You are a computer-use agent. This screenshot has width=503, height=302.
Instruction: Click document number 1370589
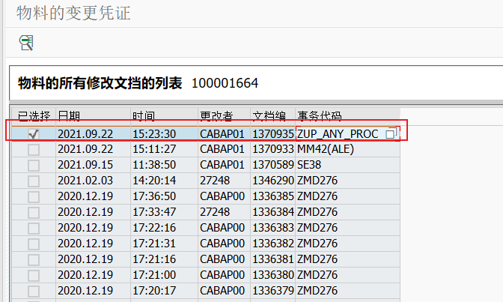[x=273, y=165]
